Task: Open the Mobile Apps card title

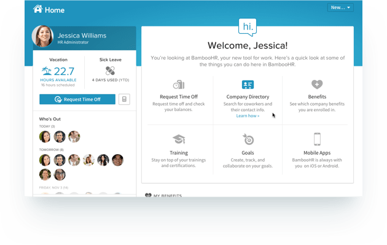Action: (317, 153)
